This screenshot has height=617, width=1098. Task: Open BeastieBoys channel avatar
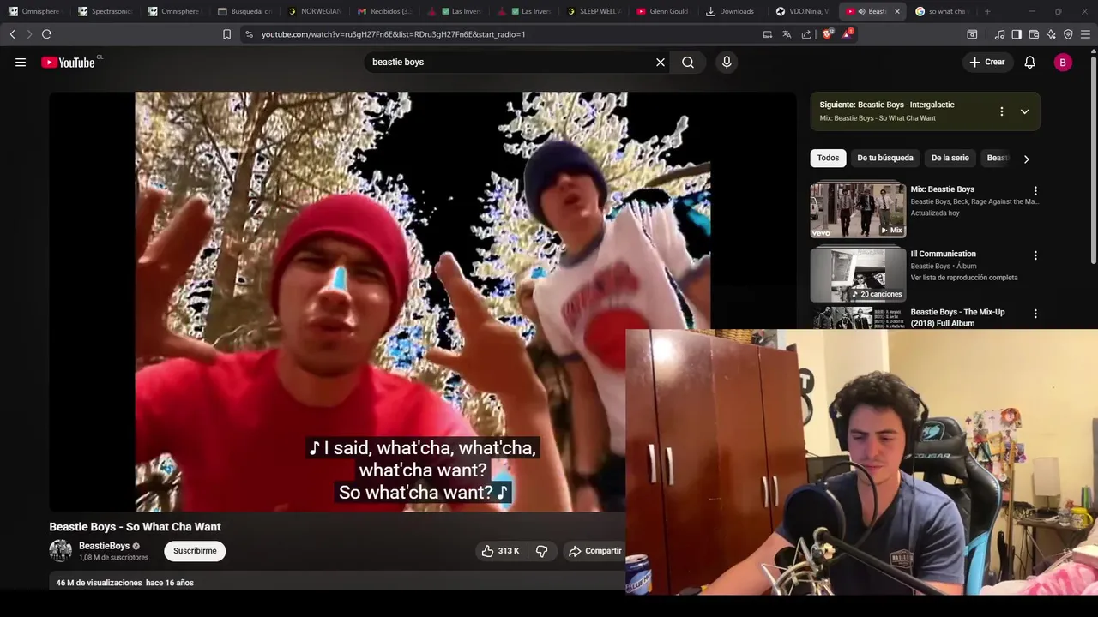(61, 551)
